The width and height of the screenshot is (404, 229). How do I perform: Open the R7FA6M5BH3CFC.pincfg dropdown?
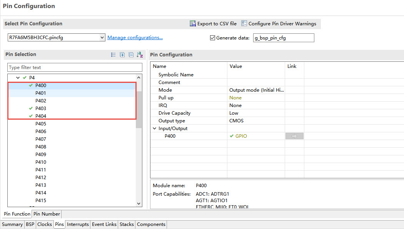pos(102,38)
